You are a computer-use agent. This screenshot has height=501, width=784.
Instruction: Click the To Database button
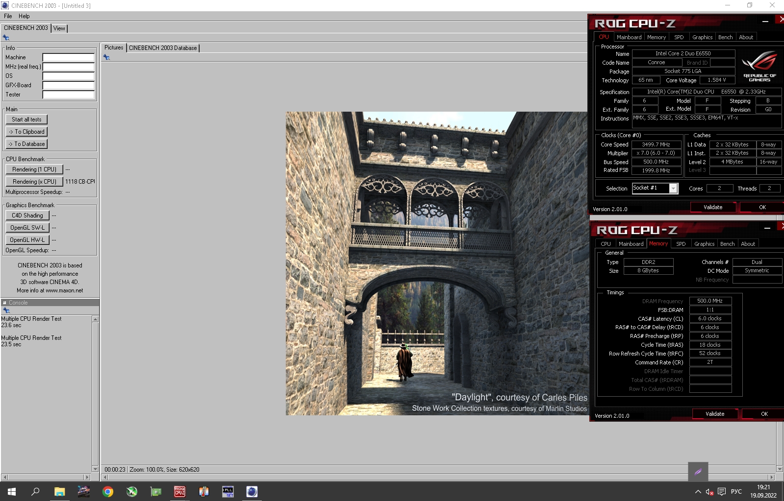26,144
